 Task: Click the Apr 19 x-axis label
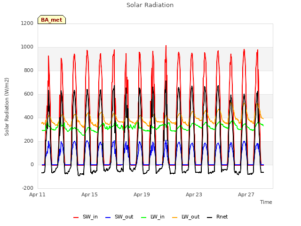[x=142, y=194]
